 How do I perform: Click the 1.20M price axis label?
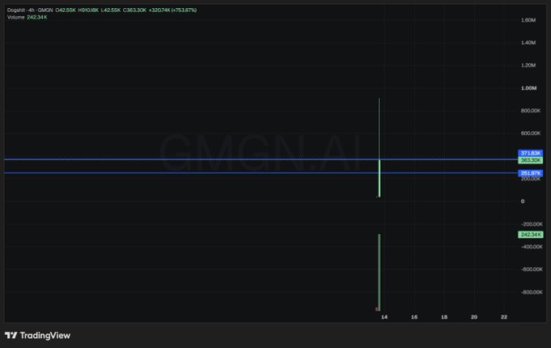(528, 66)
